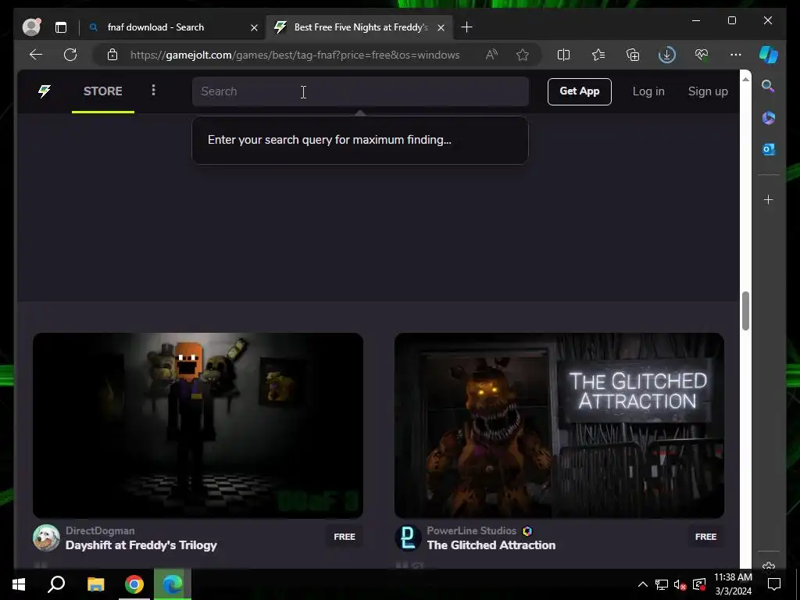
Task: Open the PowerLine Studios avatar
Action: pos(408,537)
